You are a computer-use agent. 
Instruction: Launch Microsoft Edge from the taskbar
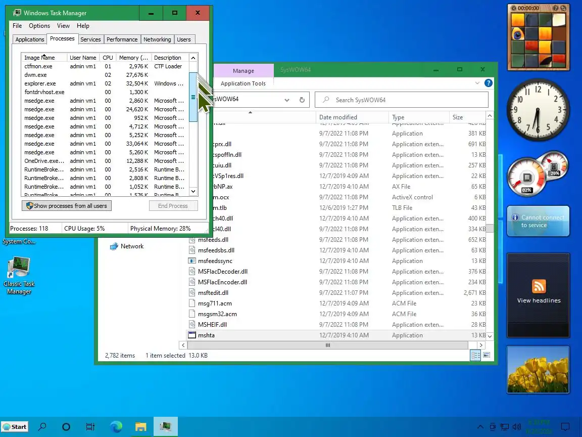(x=116, y=426)
